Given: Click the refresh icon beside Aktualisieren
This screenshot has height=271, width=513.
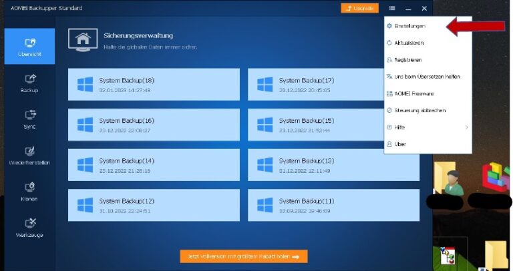Looking at the screenshot, I should 389,43.
